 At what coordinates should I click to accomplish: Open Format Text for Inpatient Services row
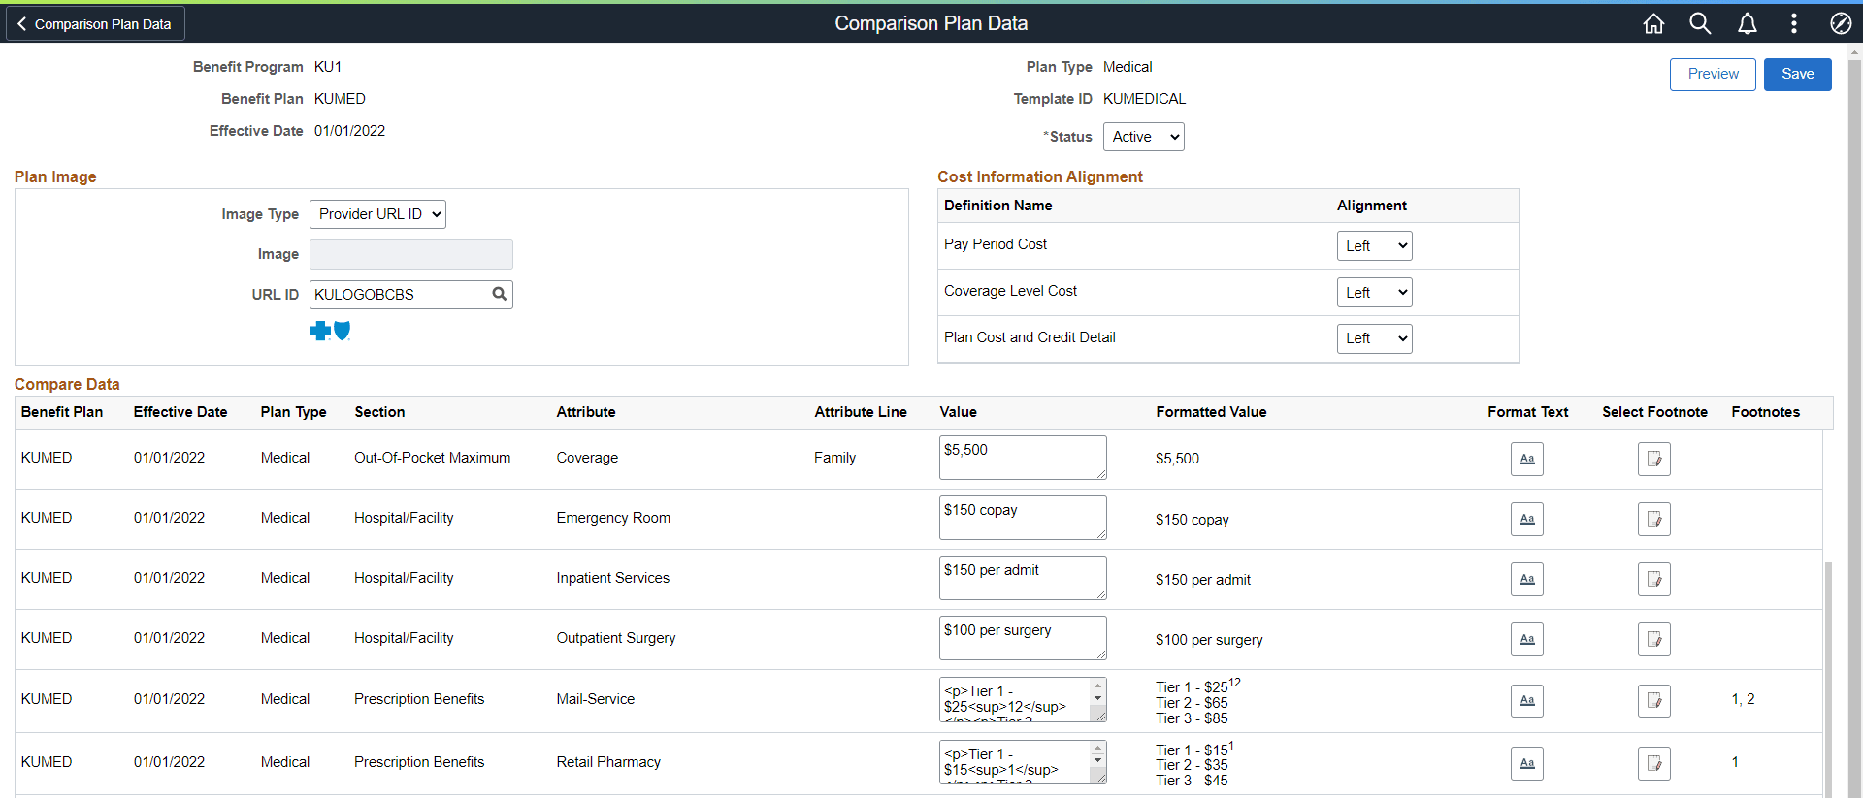tap(1526, 579)
